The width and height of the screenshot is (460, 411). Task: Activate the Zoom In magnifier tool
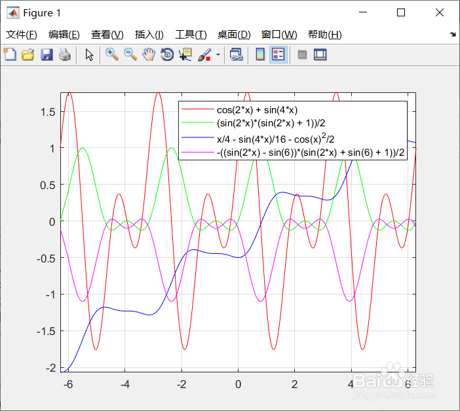coord(112,55)
